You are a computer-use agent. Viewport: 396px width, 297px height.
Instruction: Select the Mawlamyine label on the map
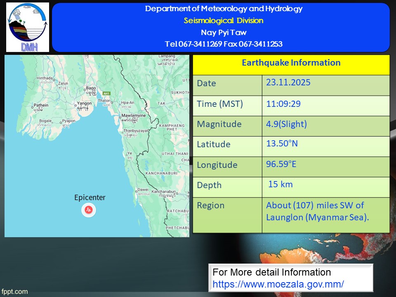click(x=133, y=115)
